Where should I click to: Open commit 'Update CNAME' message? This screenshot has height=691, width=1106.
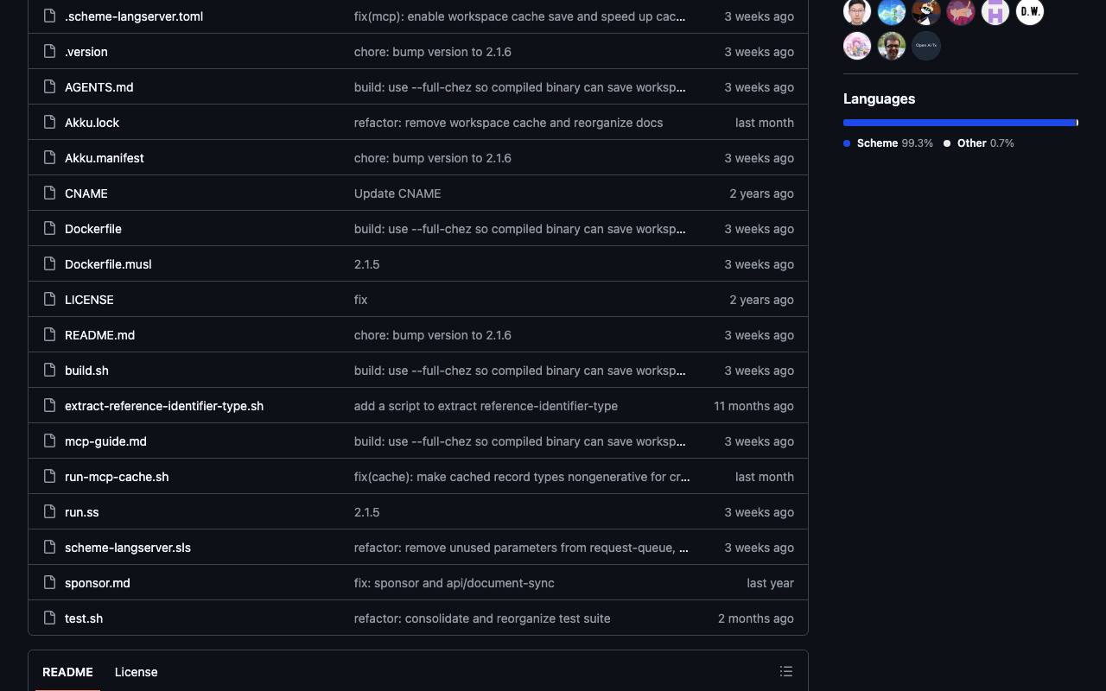(x=397, y=193)
